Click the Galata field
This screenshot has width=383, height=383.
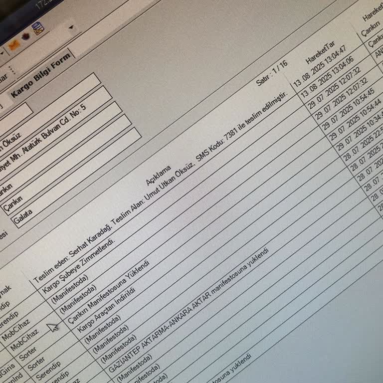[76, 178]
